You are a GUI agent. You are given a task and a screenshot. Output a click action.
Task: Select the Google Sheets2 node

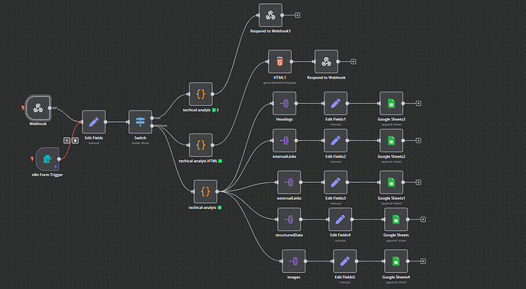[391, 140]
